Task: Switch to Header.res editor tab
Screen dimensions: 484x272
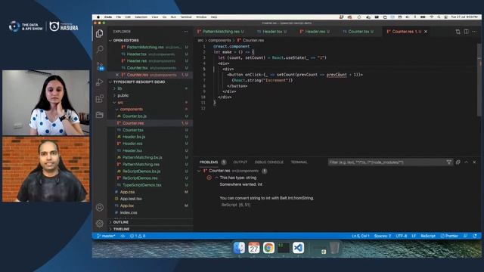Action: (315, 32)
